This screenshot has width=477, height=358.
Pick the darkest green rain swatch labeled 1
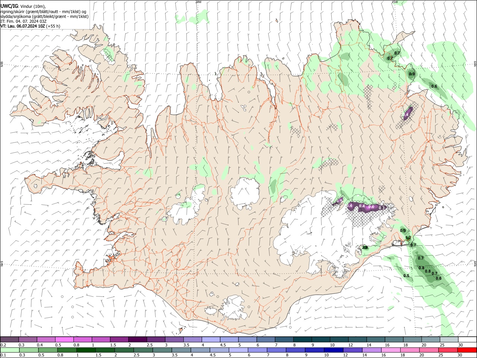pyautogui.click(x=86, y=350)
